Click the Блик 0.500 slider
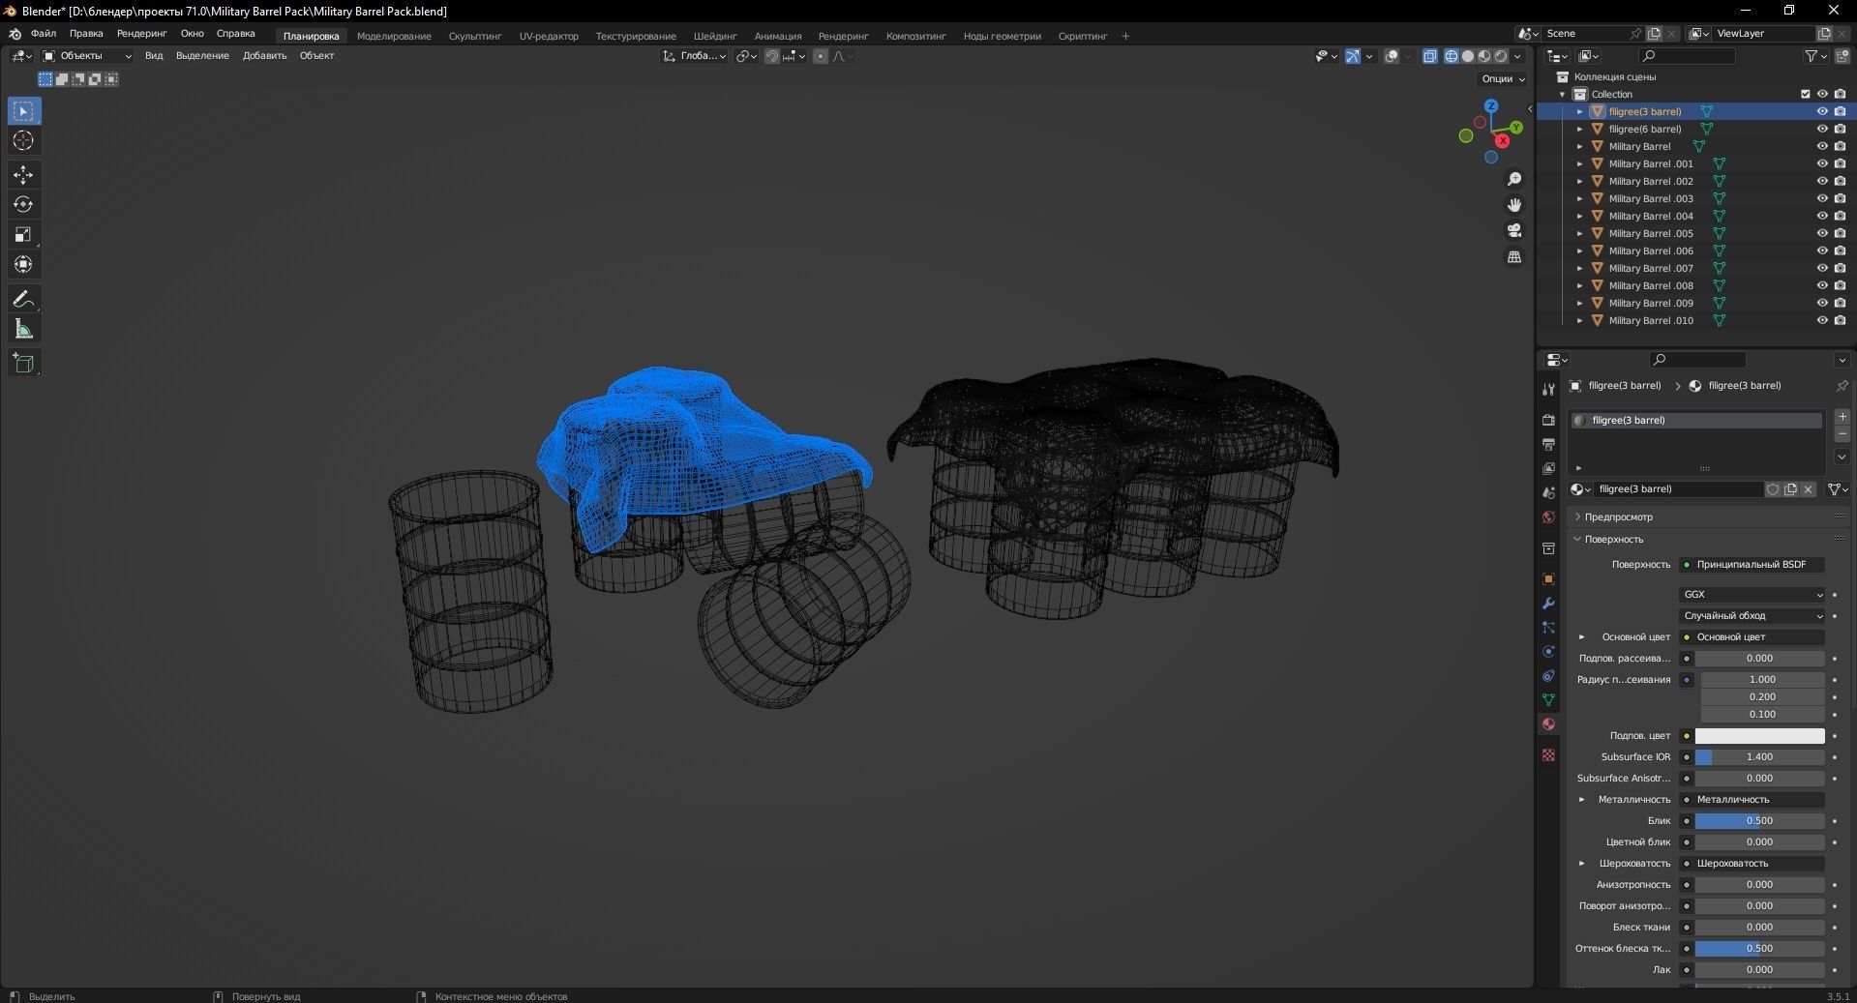This screenshot has width=1857, height=1003. click(x=1759, y=821)
